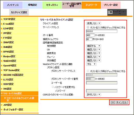Click the ポート番号 input field
Viewport: 134px width, 115px height.
click(90, 35)
